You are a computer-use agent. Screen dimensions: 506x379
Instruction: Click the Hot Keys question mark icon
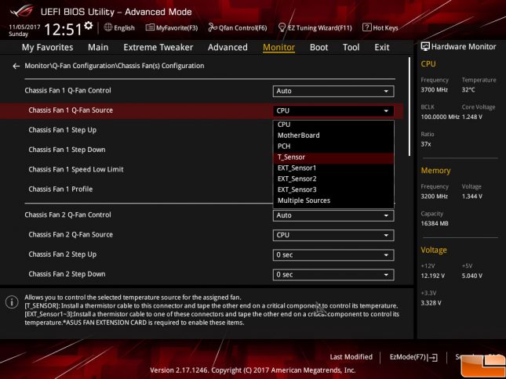pos(366,27)
